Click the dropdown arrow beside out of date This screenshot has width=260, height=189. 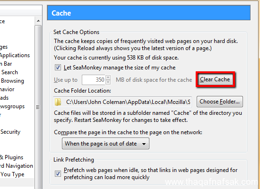pos(144,144)
